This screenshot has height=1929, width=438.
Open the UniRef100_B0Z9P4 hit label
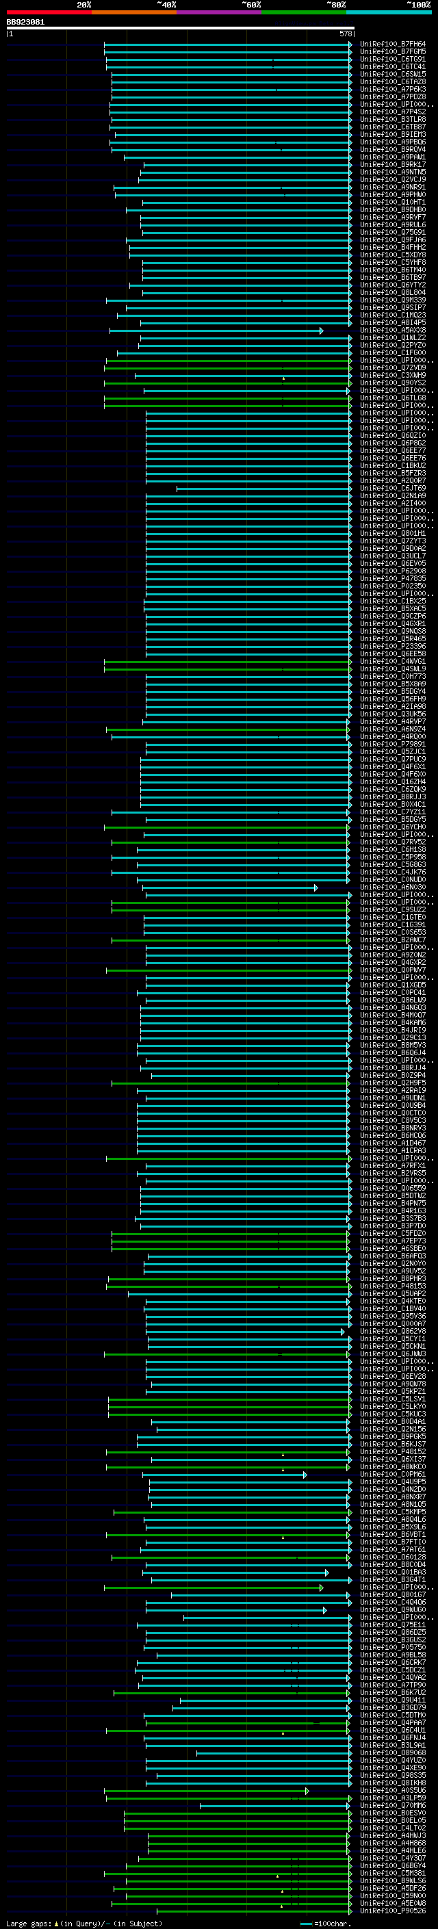(x=392, y=1075)
